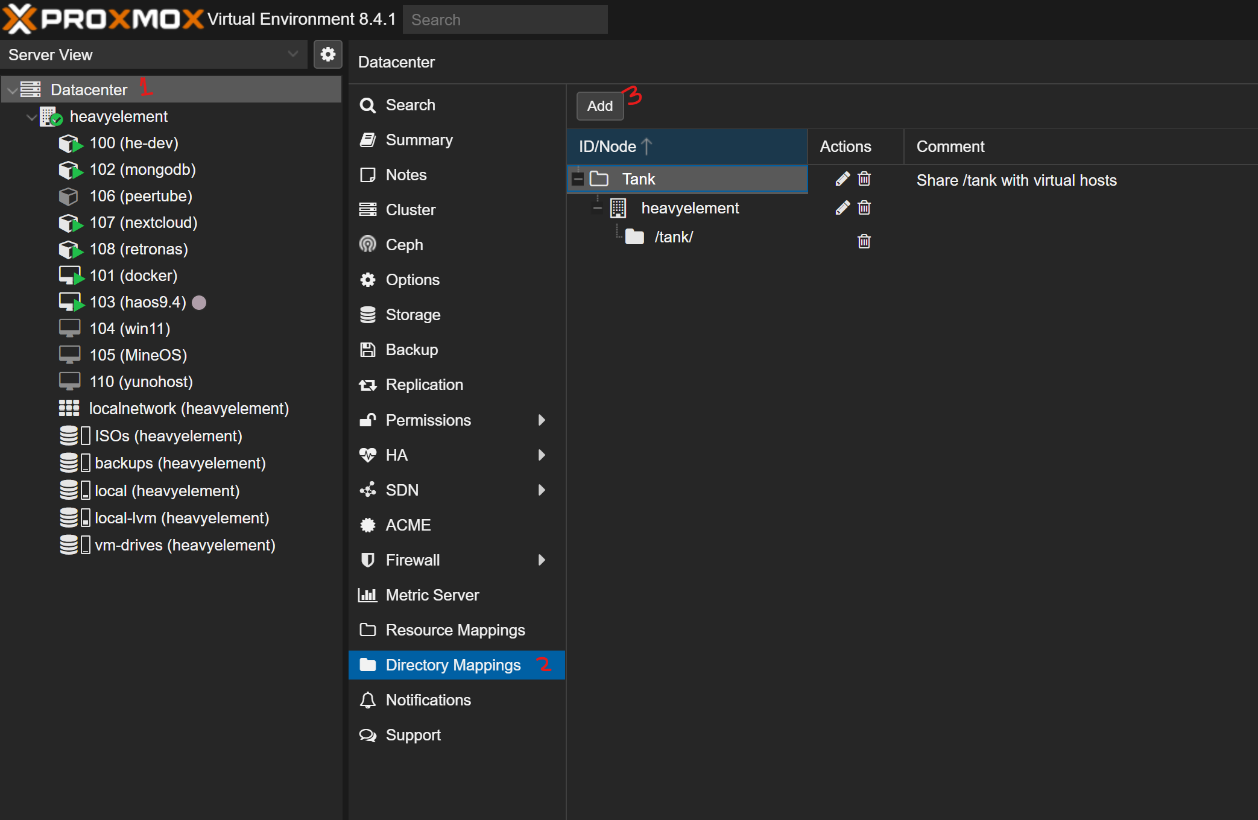
Task: Delete the /tank/ entry via its trash icon
Action: [864, 241]
